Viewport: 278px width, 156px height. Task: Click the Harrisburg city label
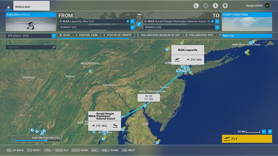110,85
